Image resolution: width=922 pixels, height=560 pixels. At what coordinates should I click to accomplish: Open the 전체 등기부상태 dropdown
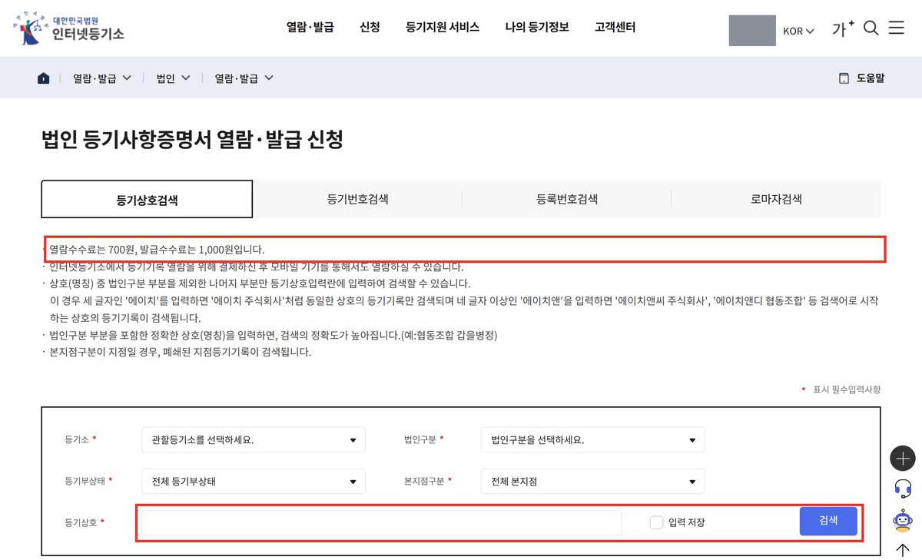pos(254,482)
